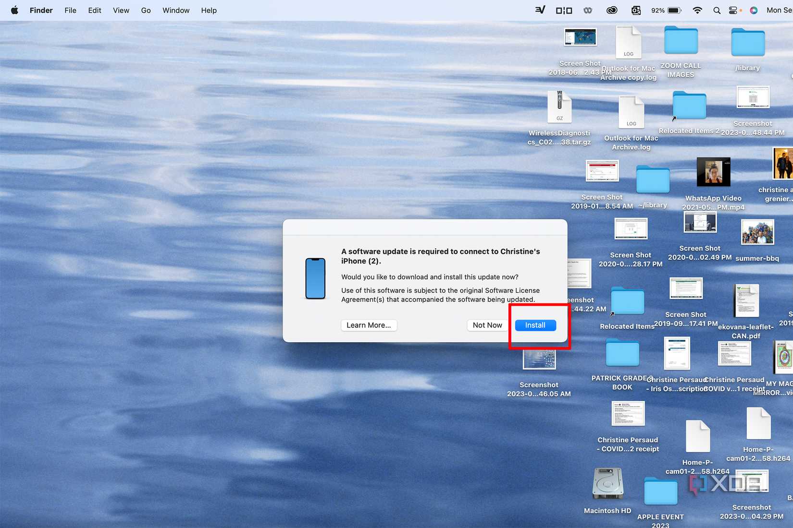Select Screen Shot 2018-06 thumbnail
The width and height of the screenshot is (793, 528).
tap(580, 37)
